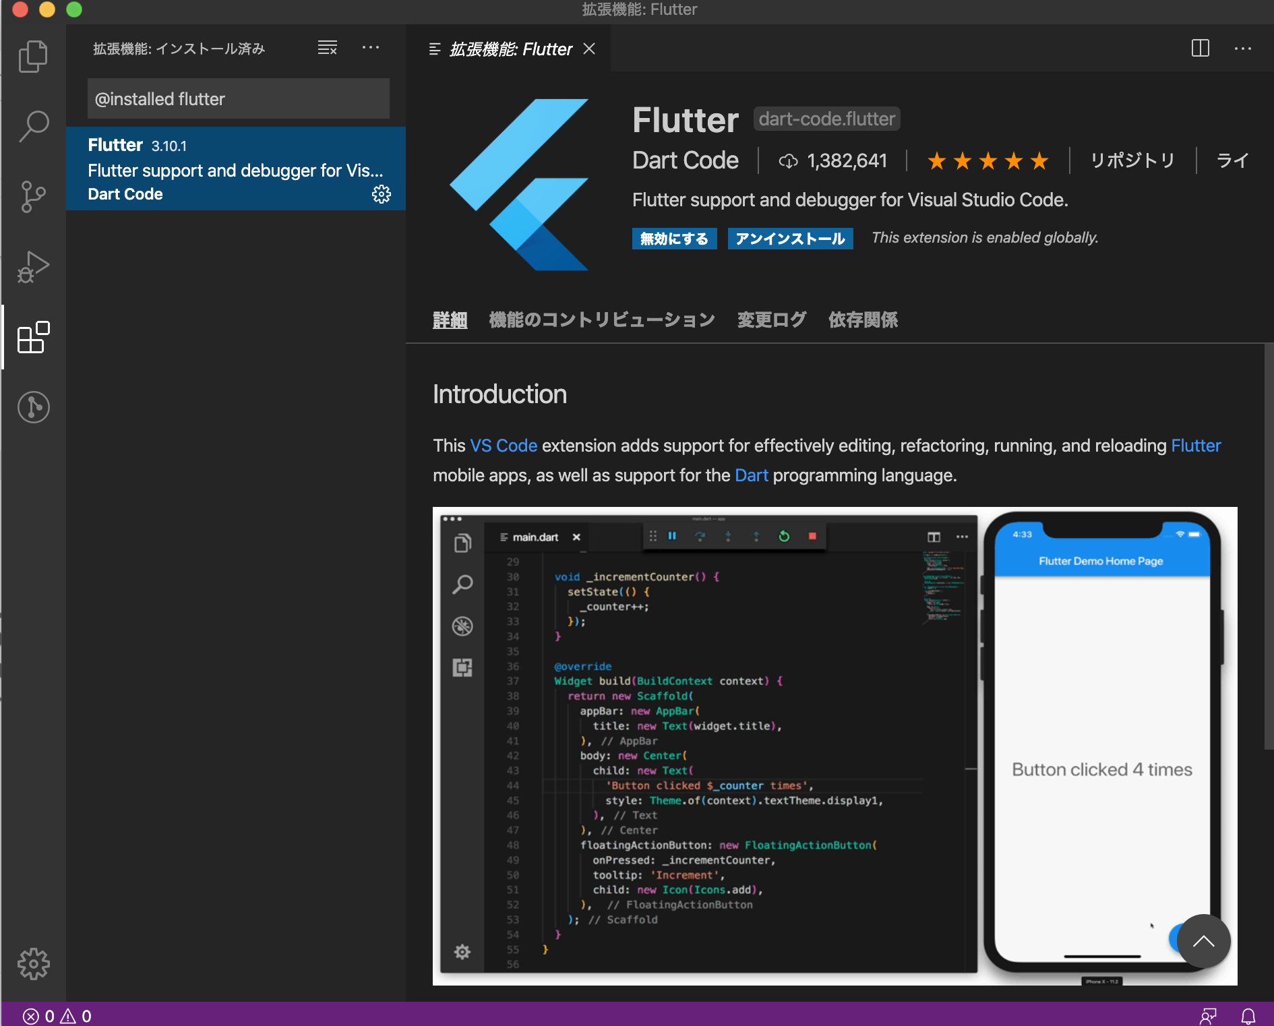Select the Extensions view icon
The image size is (1274, 1026).
[x=33, y=337]
